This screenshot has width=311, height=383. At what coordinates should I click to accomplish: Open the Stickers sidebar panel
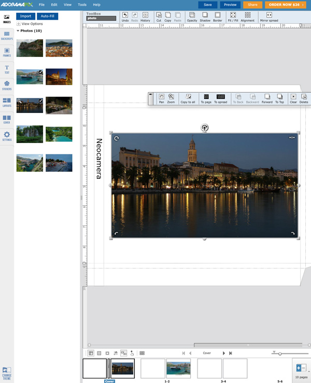7,86
